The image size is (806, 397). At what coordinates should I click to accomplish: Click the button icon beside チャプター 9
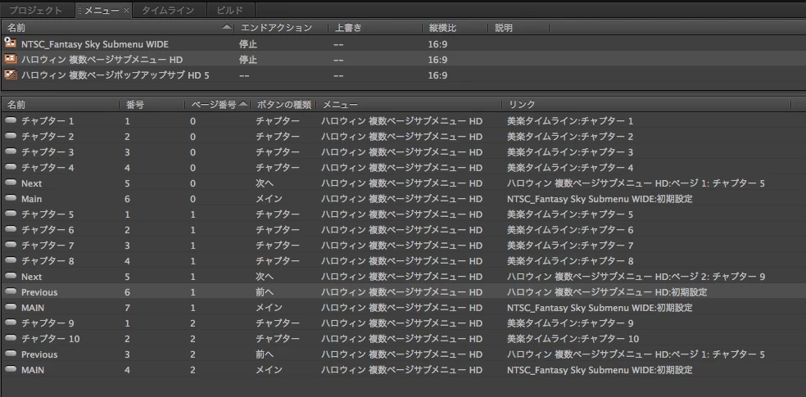pyautogui.click(x=11, y=323)
